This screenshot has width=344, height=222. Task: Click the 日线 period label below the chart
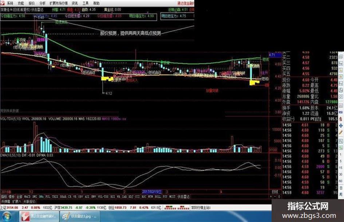coord(275,192)
